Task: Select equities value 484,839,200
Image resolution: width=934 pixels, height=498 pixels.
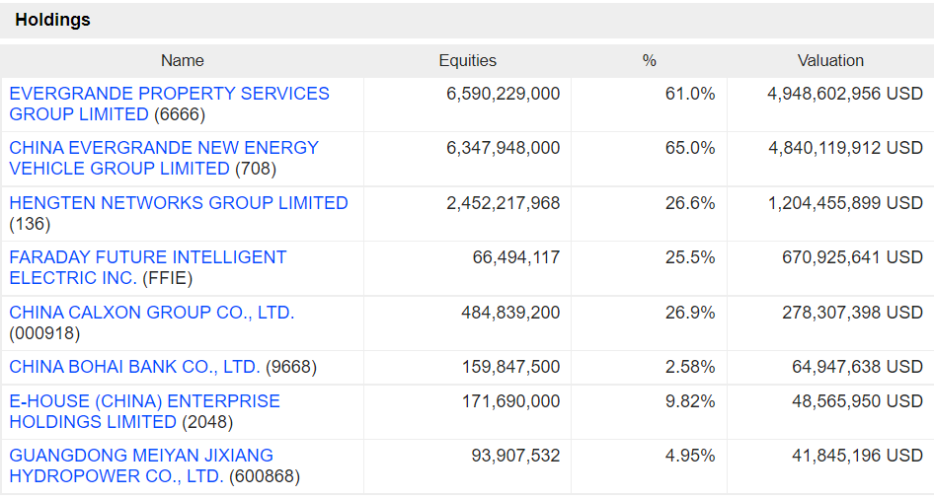Action: tap(511, 313)
